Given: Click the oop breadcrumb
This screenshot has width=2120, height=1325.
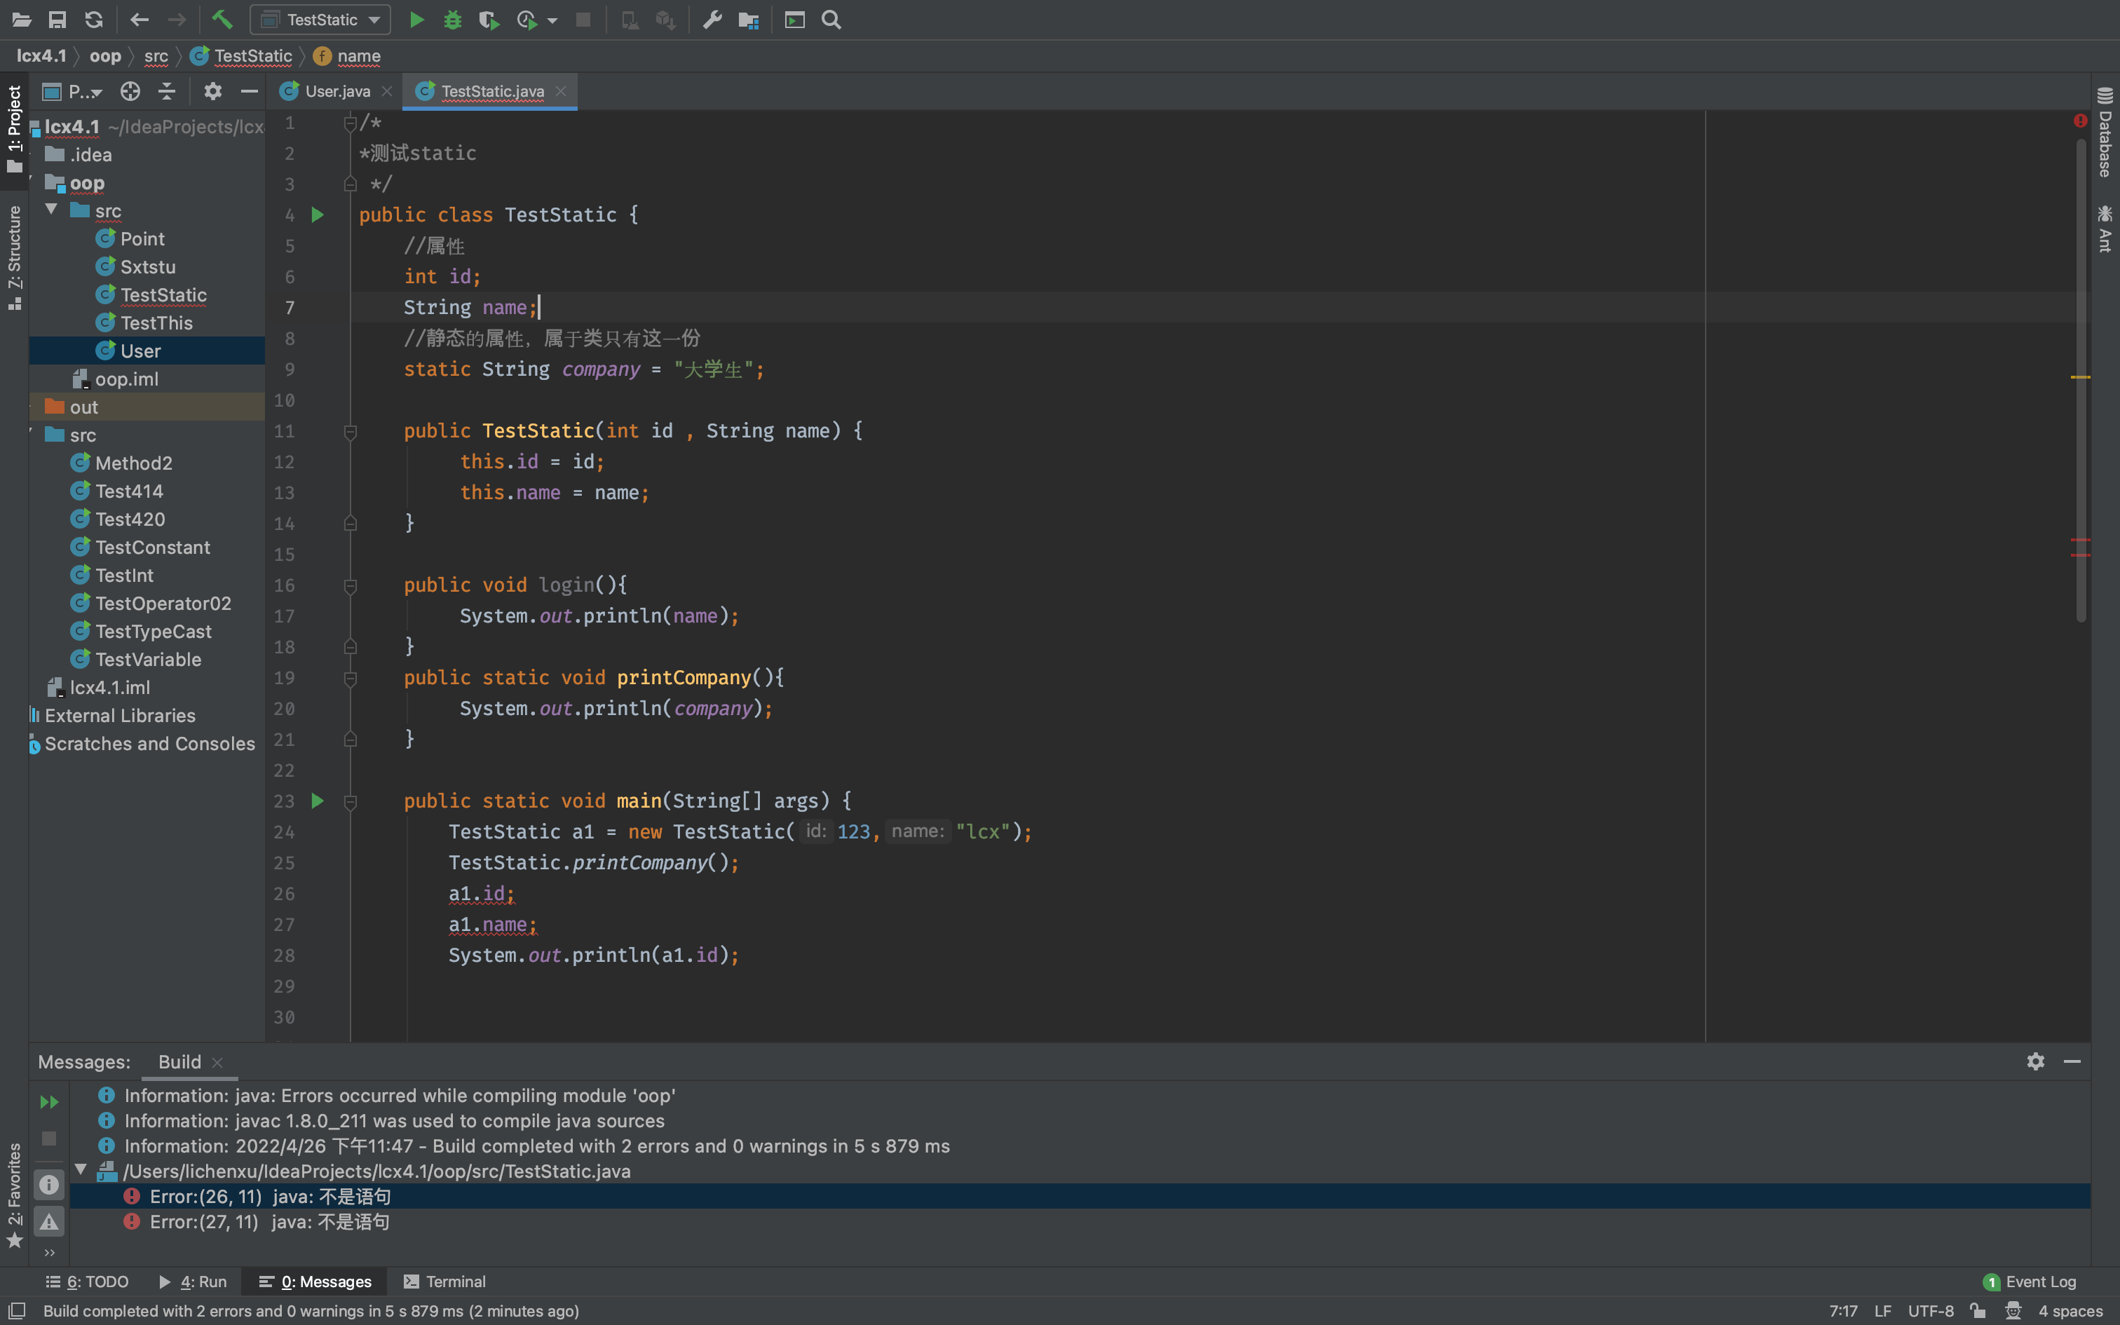Looking at the screenshot, I should click(x=105, y=56).
